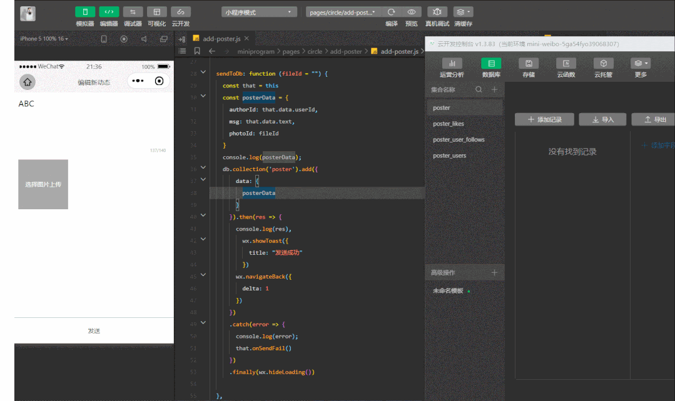
Task: Toggle the visualization panel button
Action: click(156, 12)
